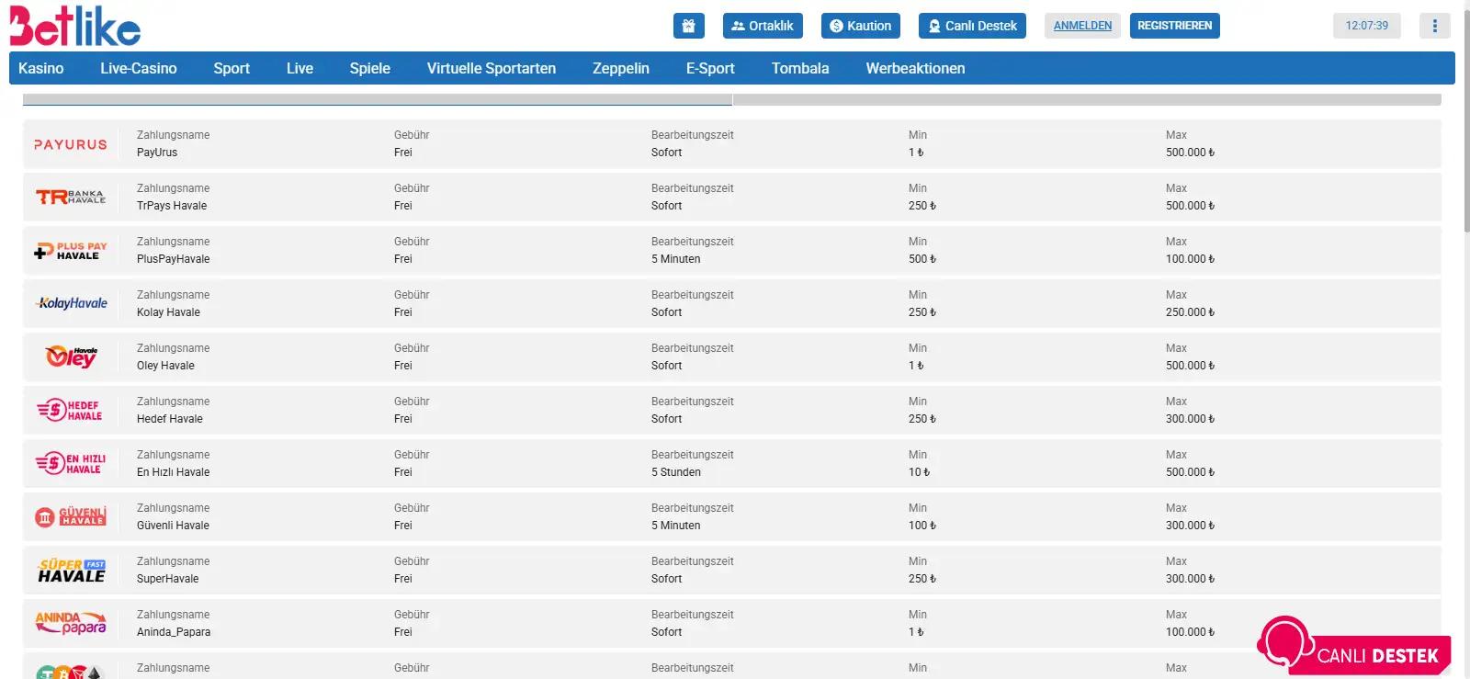Open the three-dot more options menu
The width and height of the screenshot is (1470, 679).
1434,26
